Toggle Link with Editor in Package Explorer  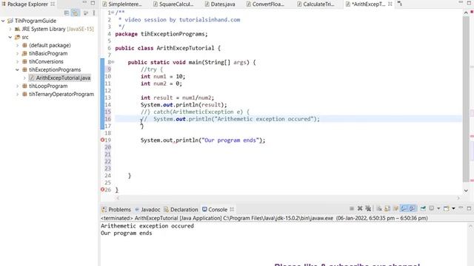click(76, 13)
